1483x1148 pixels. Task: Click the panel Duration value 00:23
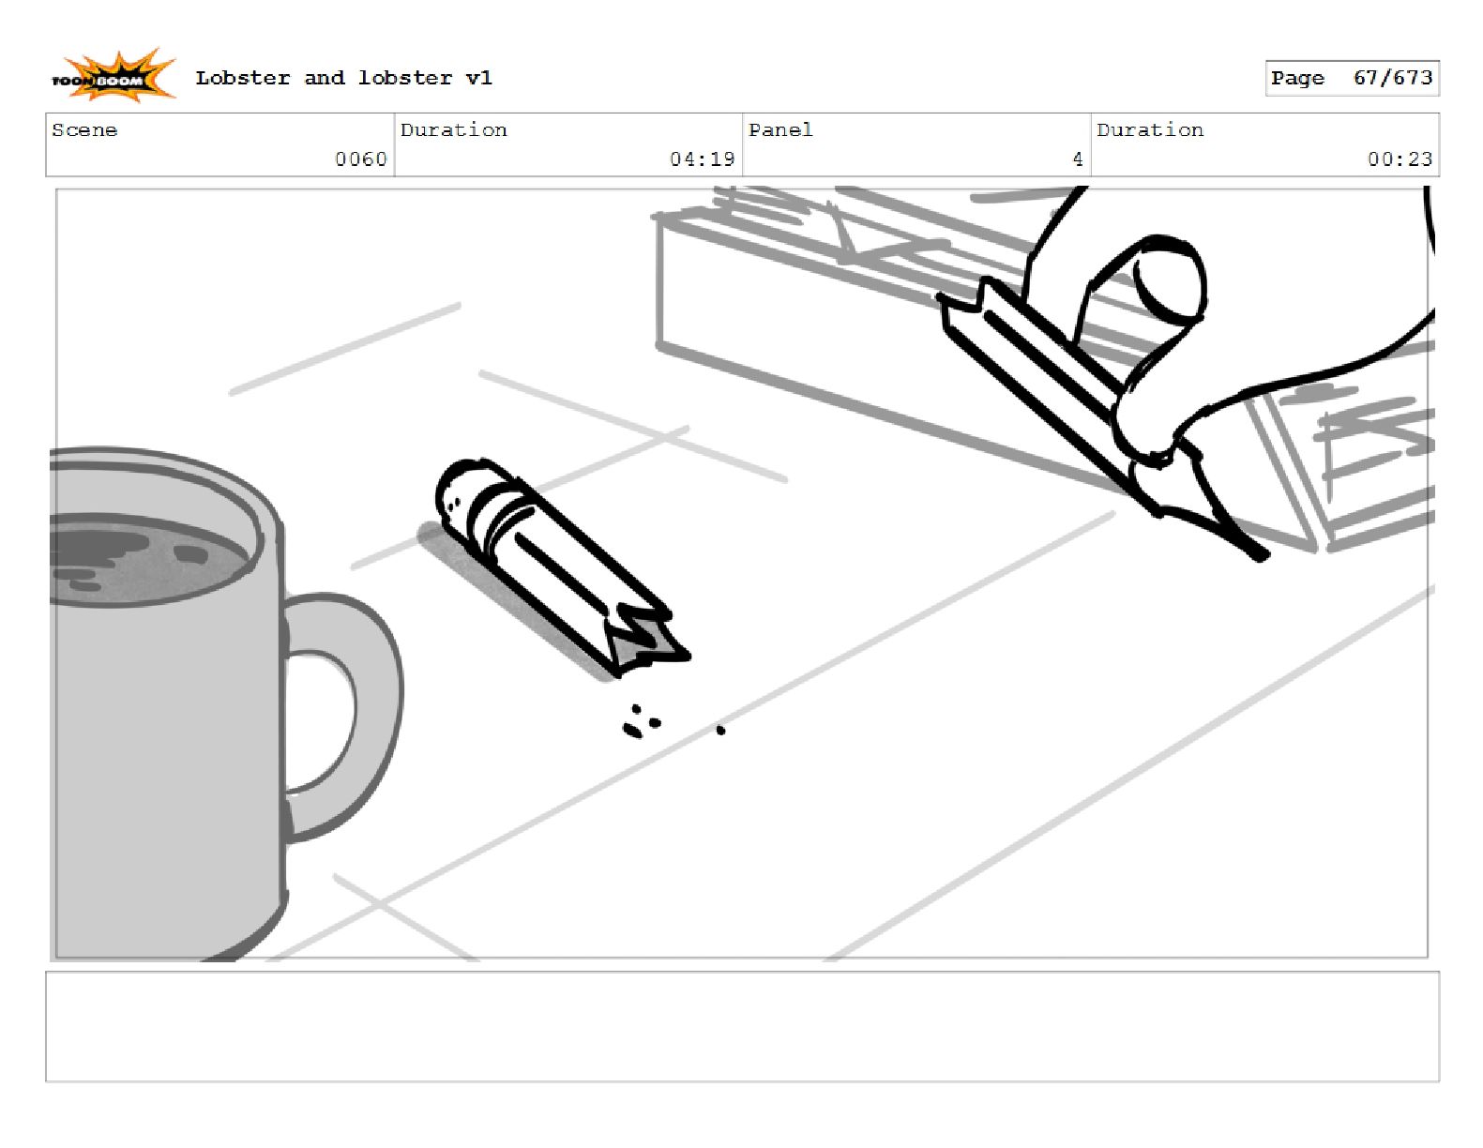click(x=1400, y=159)
